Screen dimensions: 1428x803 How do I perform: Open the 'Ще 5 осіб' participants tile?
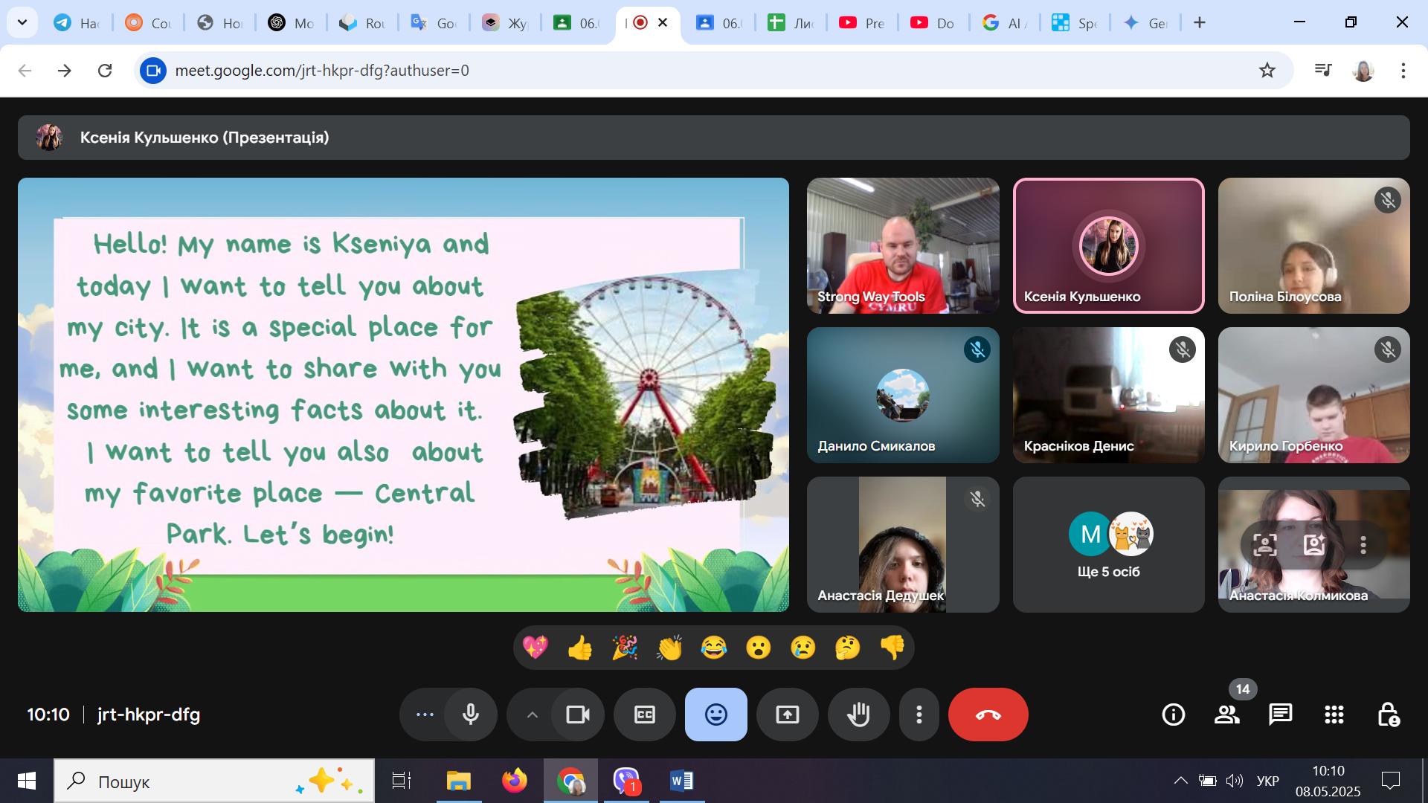(1108, 544)
